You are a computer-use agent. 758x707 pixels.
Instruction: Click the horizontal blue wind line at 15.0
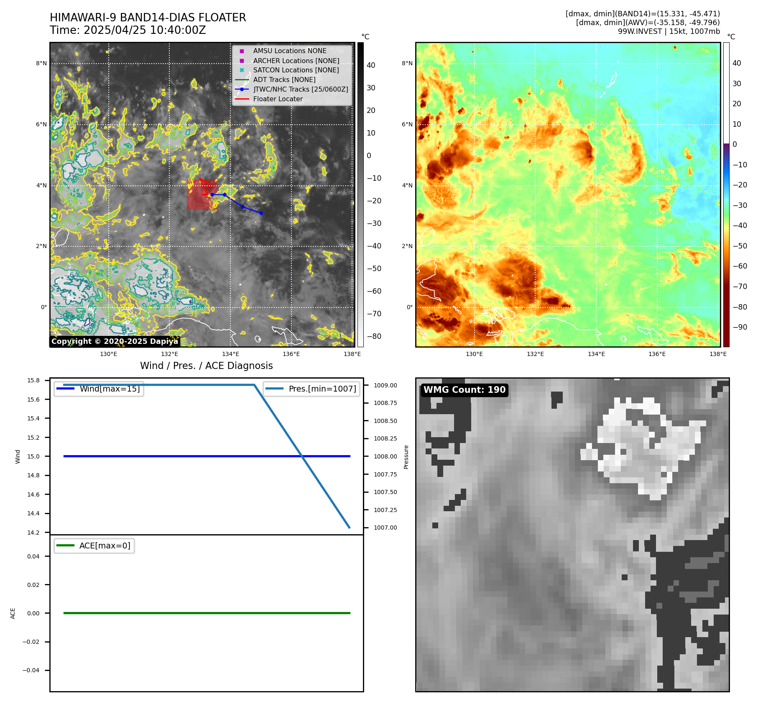click(207, 456)
